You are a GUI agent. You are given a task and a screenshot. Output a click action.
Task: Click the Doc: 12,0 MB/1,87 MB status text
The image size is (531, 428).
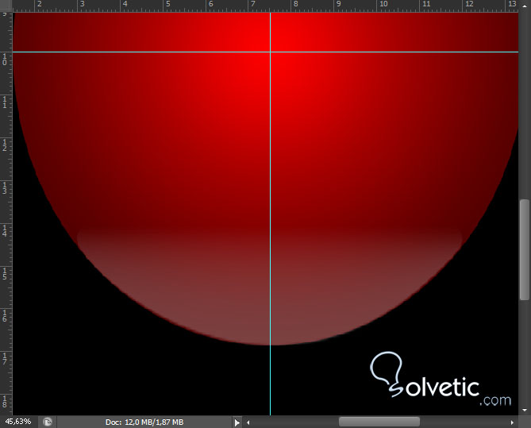144,422
